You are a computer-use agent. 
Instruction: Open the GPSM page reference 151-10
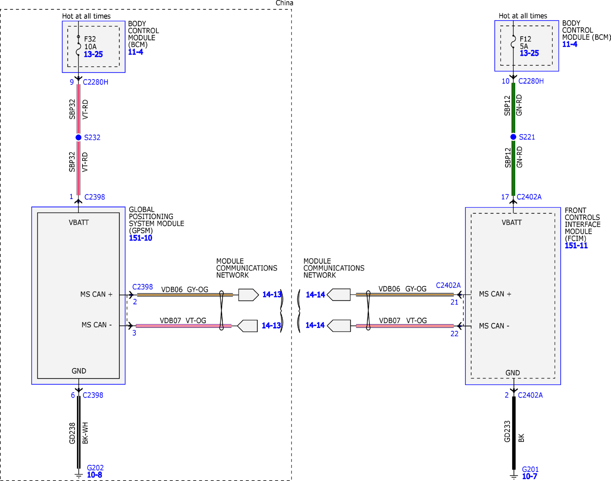click(141, 238)
